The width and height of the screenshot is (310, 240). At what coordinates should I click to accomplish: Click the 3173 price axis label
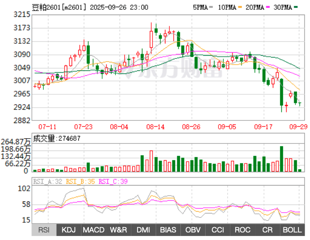22,28
